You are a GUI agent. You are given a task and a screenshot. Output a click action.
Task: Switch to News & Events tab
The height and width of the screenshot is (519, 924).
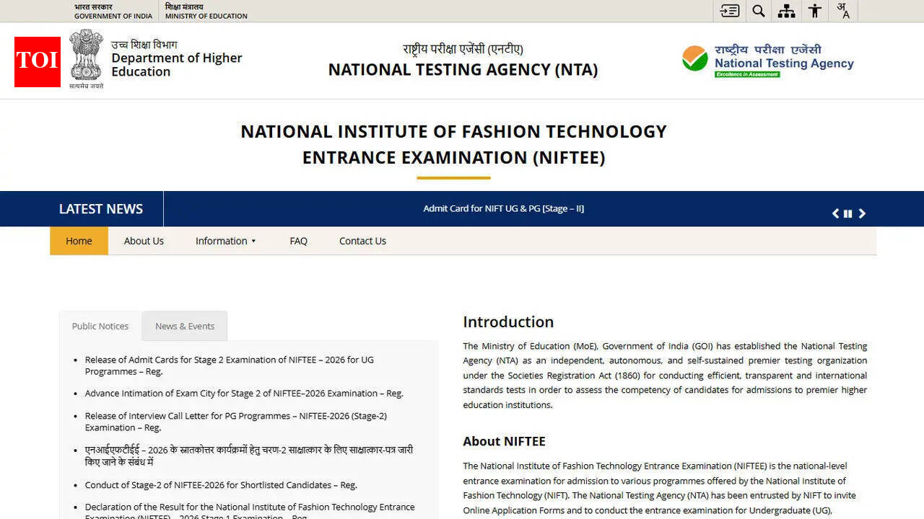tap(185, 326)
